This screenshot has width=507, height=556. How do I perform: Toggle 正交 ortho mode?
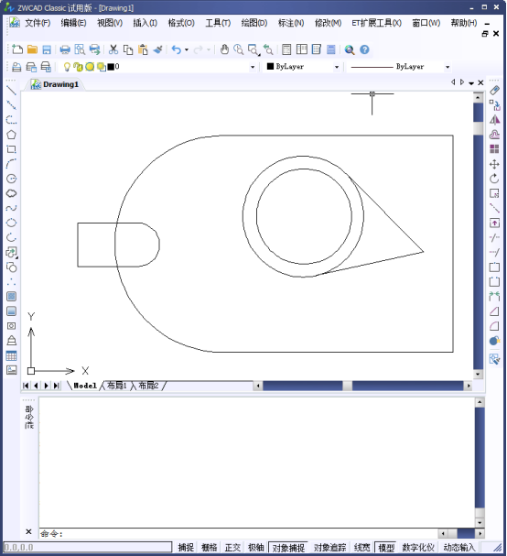coord(232,547)
